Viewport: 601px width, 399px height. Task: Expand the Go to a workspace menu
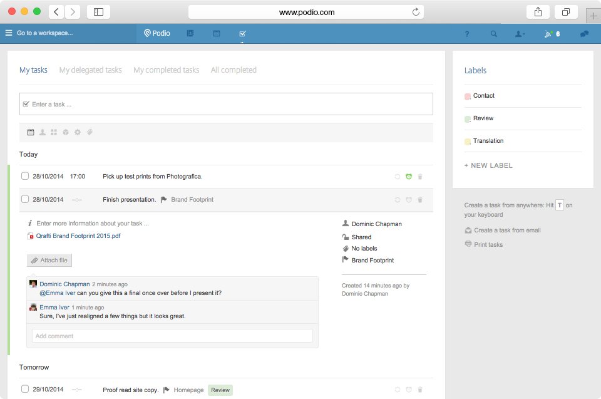coord(39,33)
